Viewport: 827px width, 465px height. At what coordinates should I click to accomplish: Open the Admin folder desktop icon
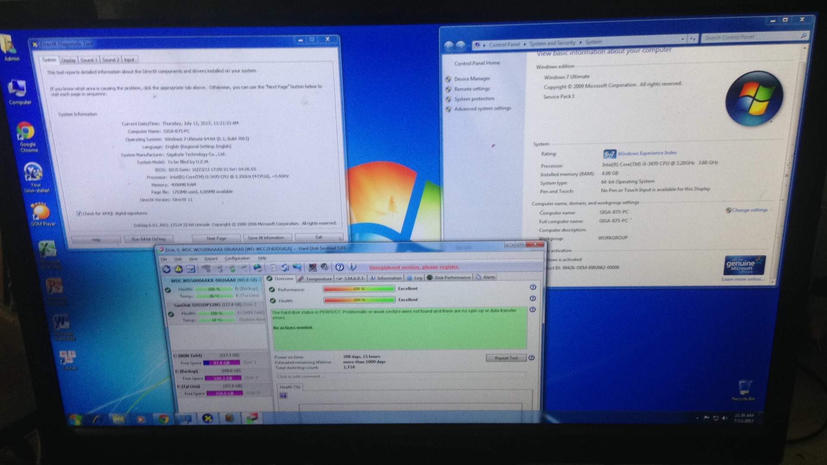pos(10,48)
